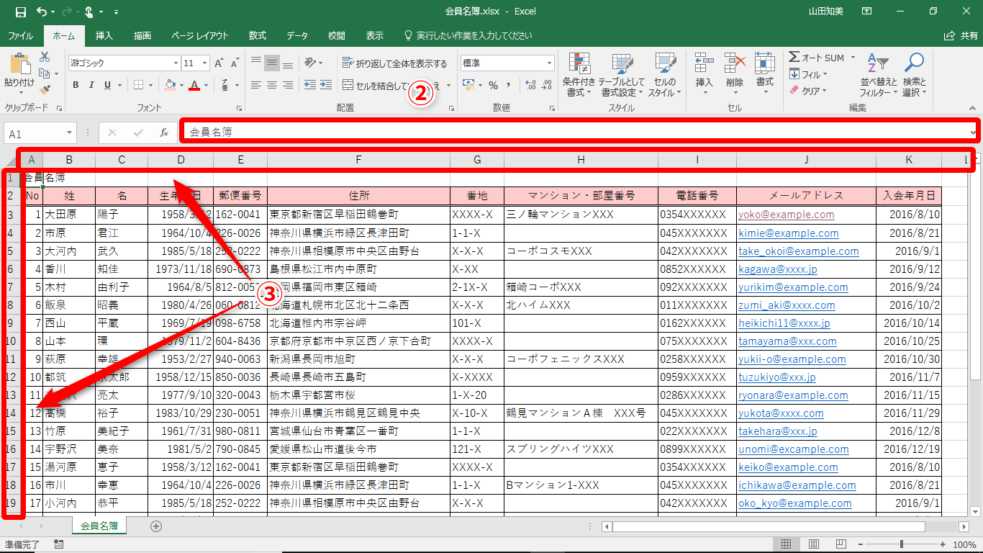Open the customize quick access toolbar dropdown
This screenshot has width=983, height=553.
coord(116,12)
